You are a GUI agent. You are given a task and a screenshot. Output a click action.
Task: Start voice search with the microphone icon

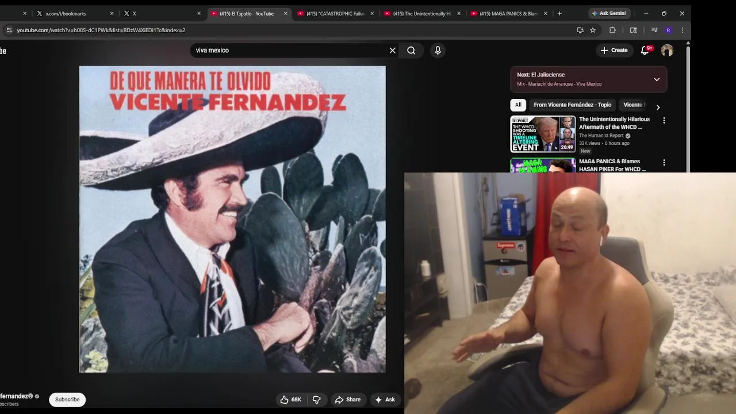click(438, 51)
